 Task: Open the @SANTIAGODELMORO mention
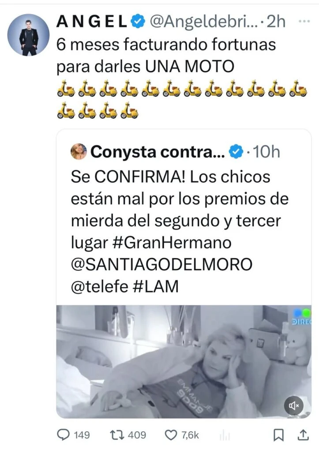tap(161, 264)
